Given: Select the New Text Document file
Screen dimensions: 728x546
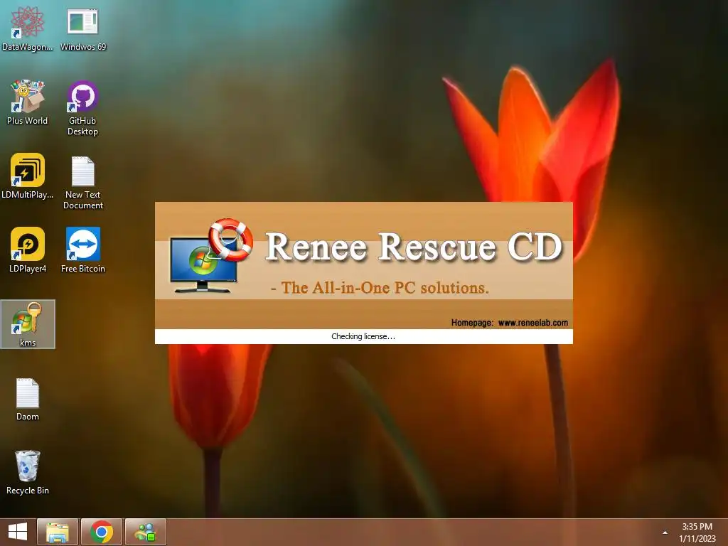Looking at the screenshot, I should [x=82, y=182].
